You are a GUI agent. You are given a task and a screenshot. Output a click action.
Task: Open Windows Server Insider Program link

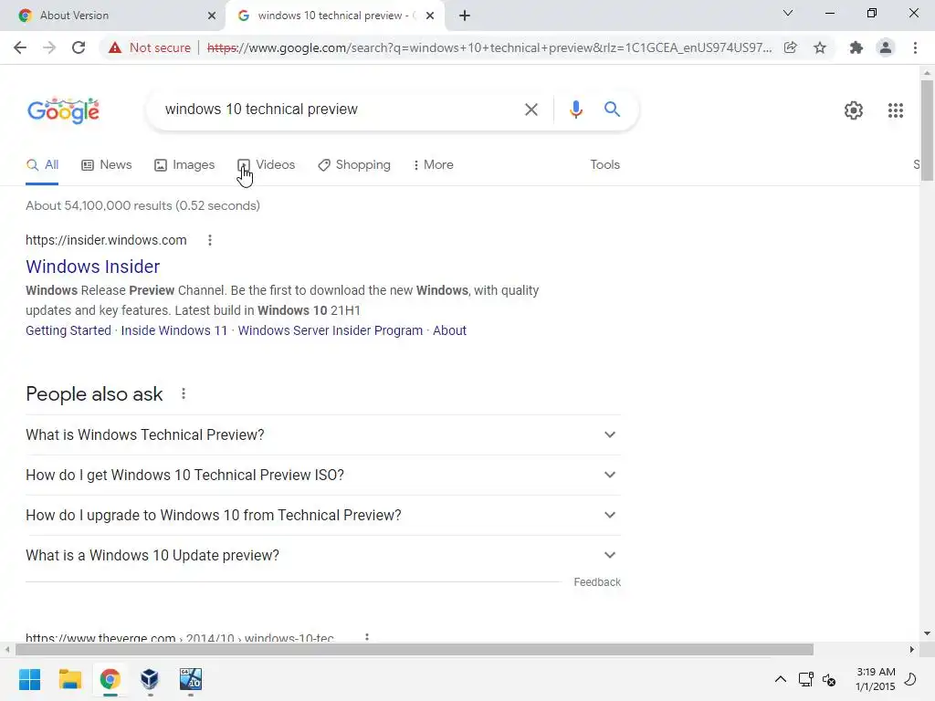coord(331,330)
